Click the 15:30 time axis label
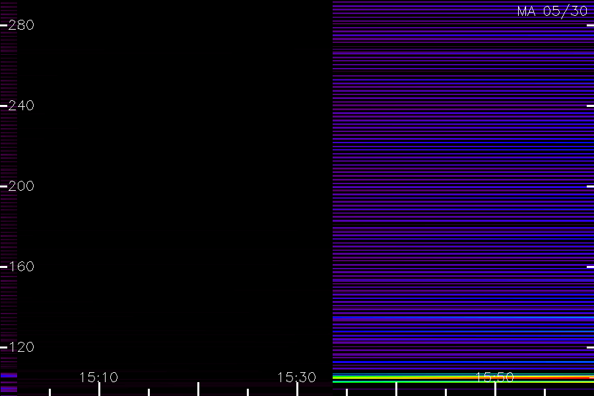This screenshot has width=594, height=396. [296, 377]
